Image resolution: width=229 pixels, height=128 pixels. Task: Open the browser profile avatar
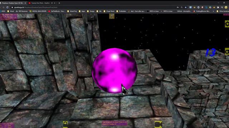226,7
